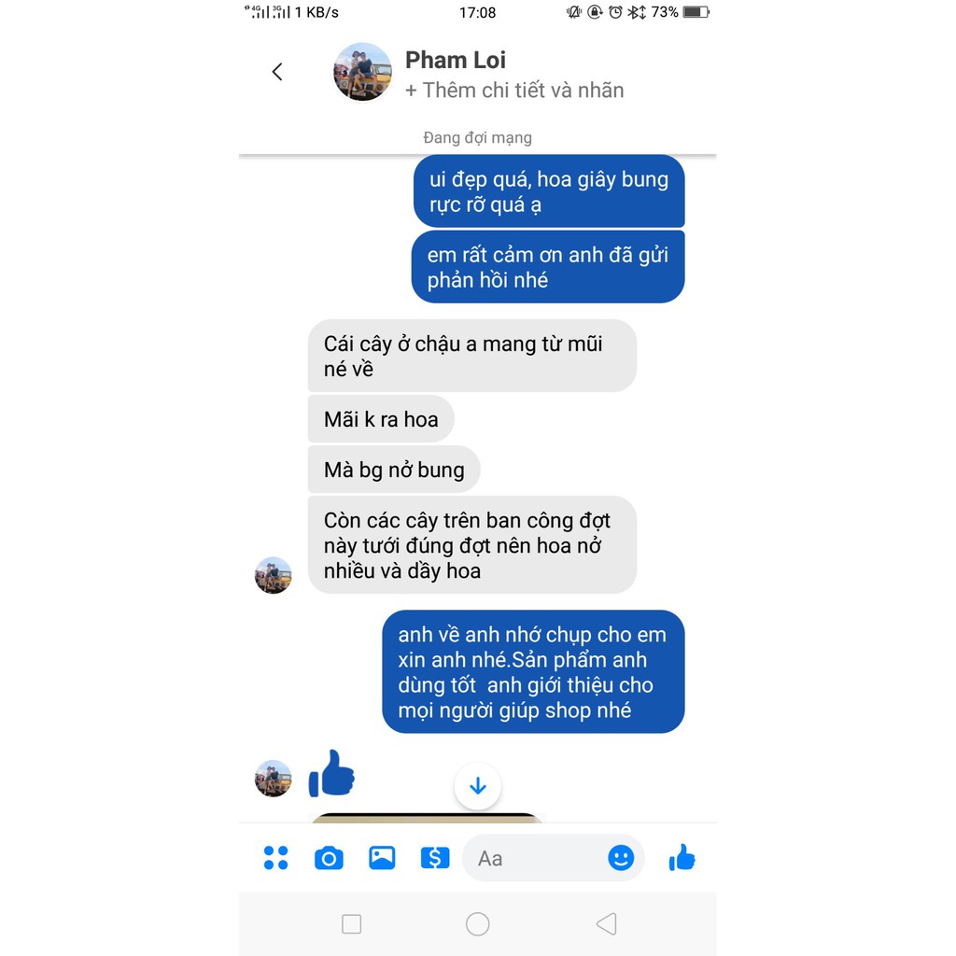
Task: Tap the back arrow in chat header
Action: point(277,72)
